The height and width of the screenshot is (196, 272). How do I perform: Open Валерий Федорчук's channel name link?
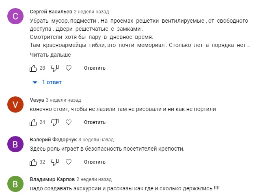pyautogui.click(x=53, y=140)
